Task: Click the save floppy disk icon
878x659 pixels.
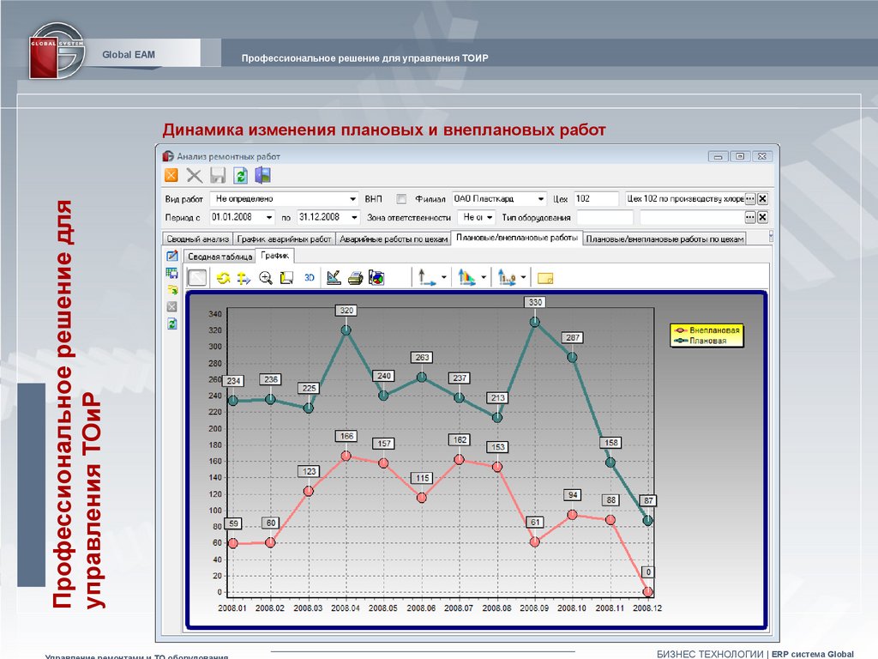Action: click(x=218, y=176)
